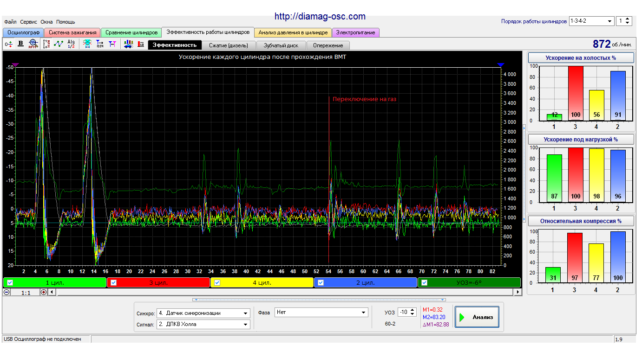Open the Порядок работы цилиндров dropdown
642x345 pixels.
(591, 21)
